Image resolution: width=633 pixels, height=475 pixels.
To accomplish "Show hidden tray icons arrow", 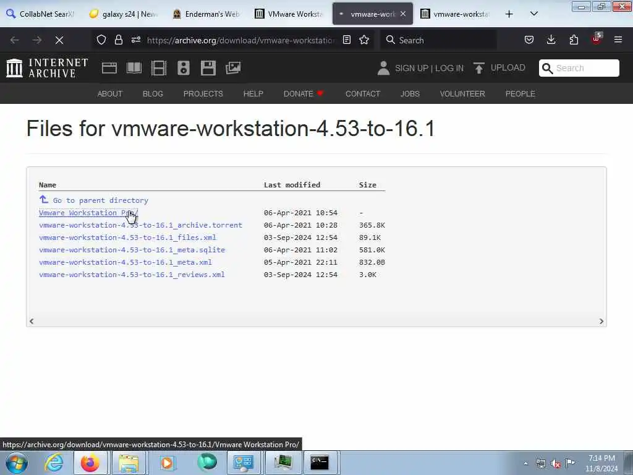I will tap(525, 464).
